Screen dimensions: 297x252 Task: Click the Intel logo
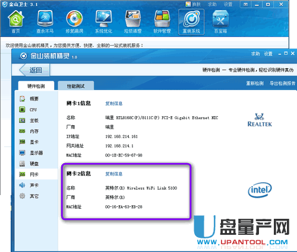click(260, 190)
